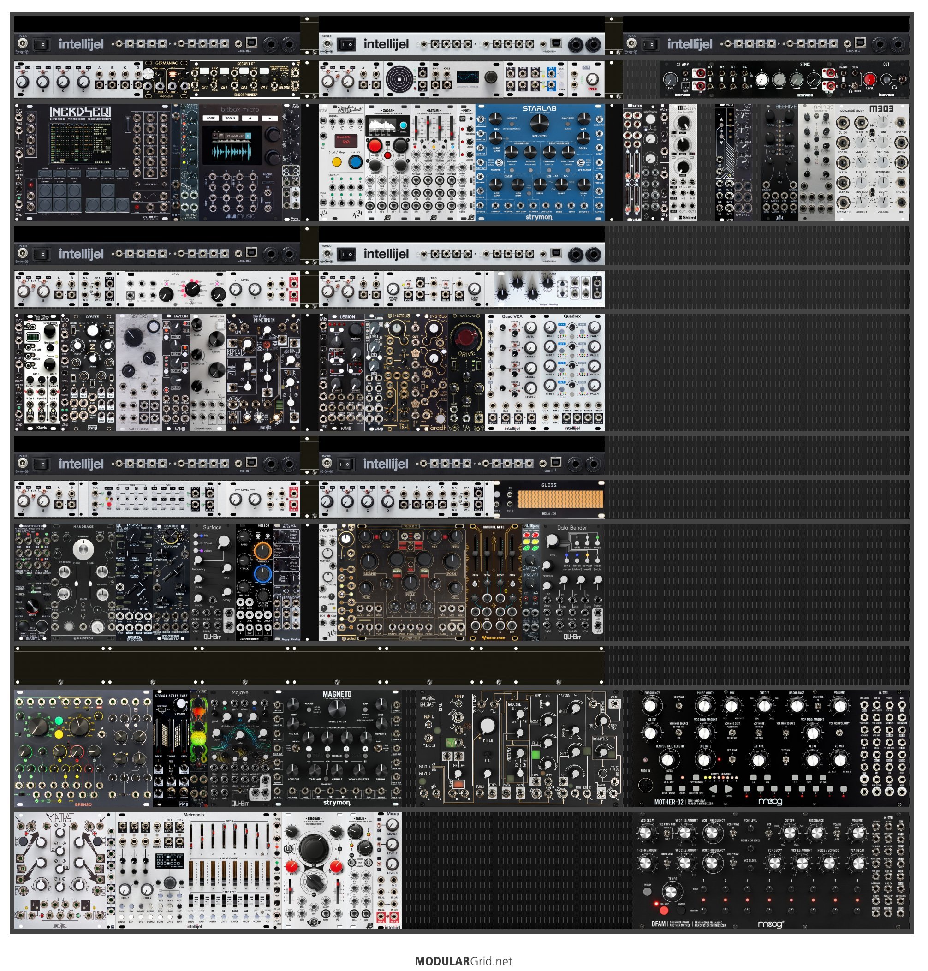Click the left arrow (KB) button on Mother-32

[x=714, y=788]
